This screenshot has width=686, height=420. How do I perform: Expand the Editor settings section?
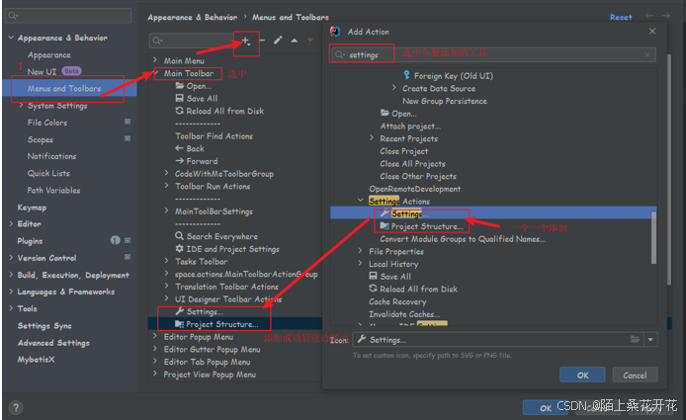point(11,223)
